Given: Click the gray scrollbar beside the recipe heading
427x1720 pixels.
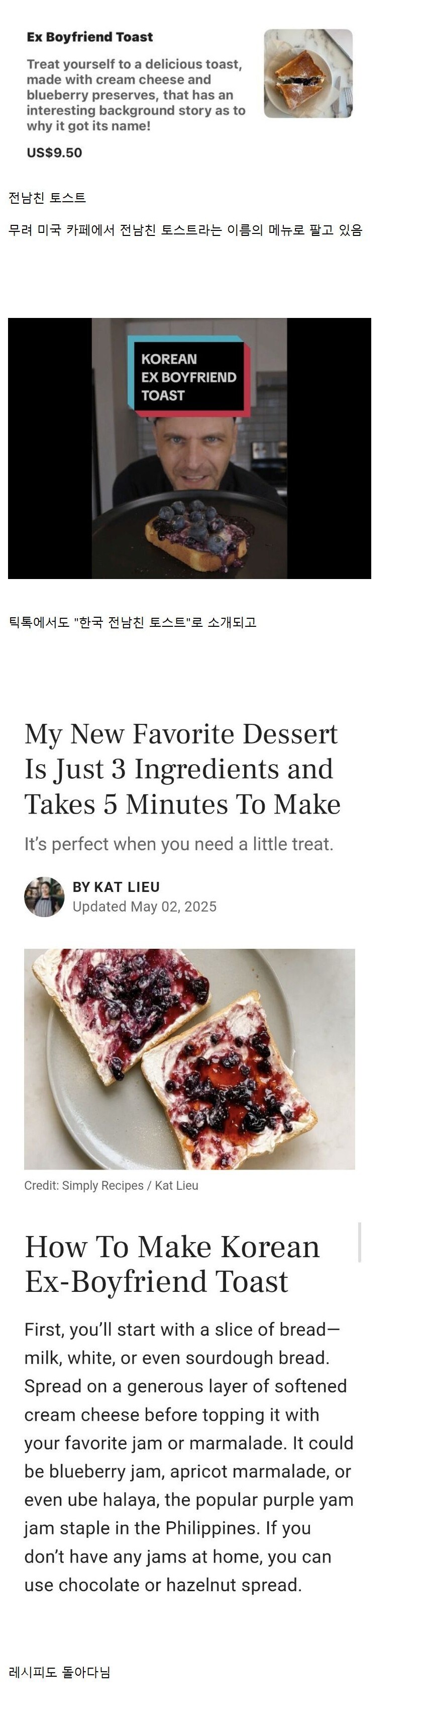Looking at the screenshot, I should (360, 1243).
